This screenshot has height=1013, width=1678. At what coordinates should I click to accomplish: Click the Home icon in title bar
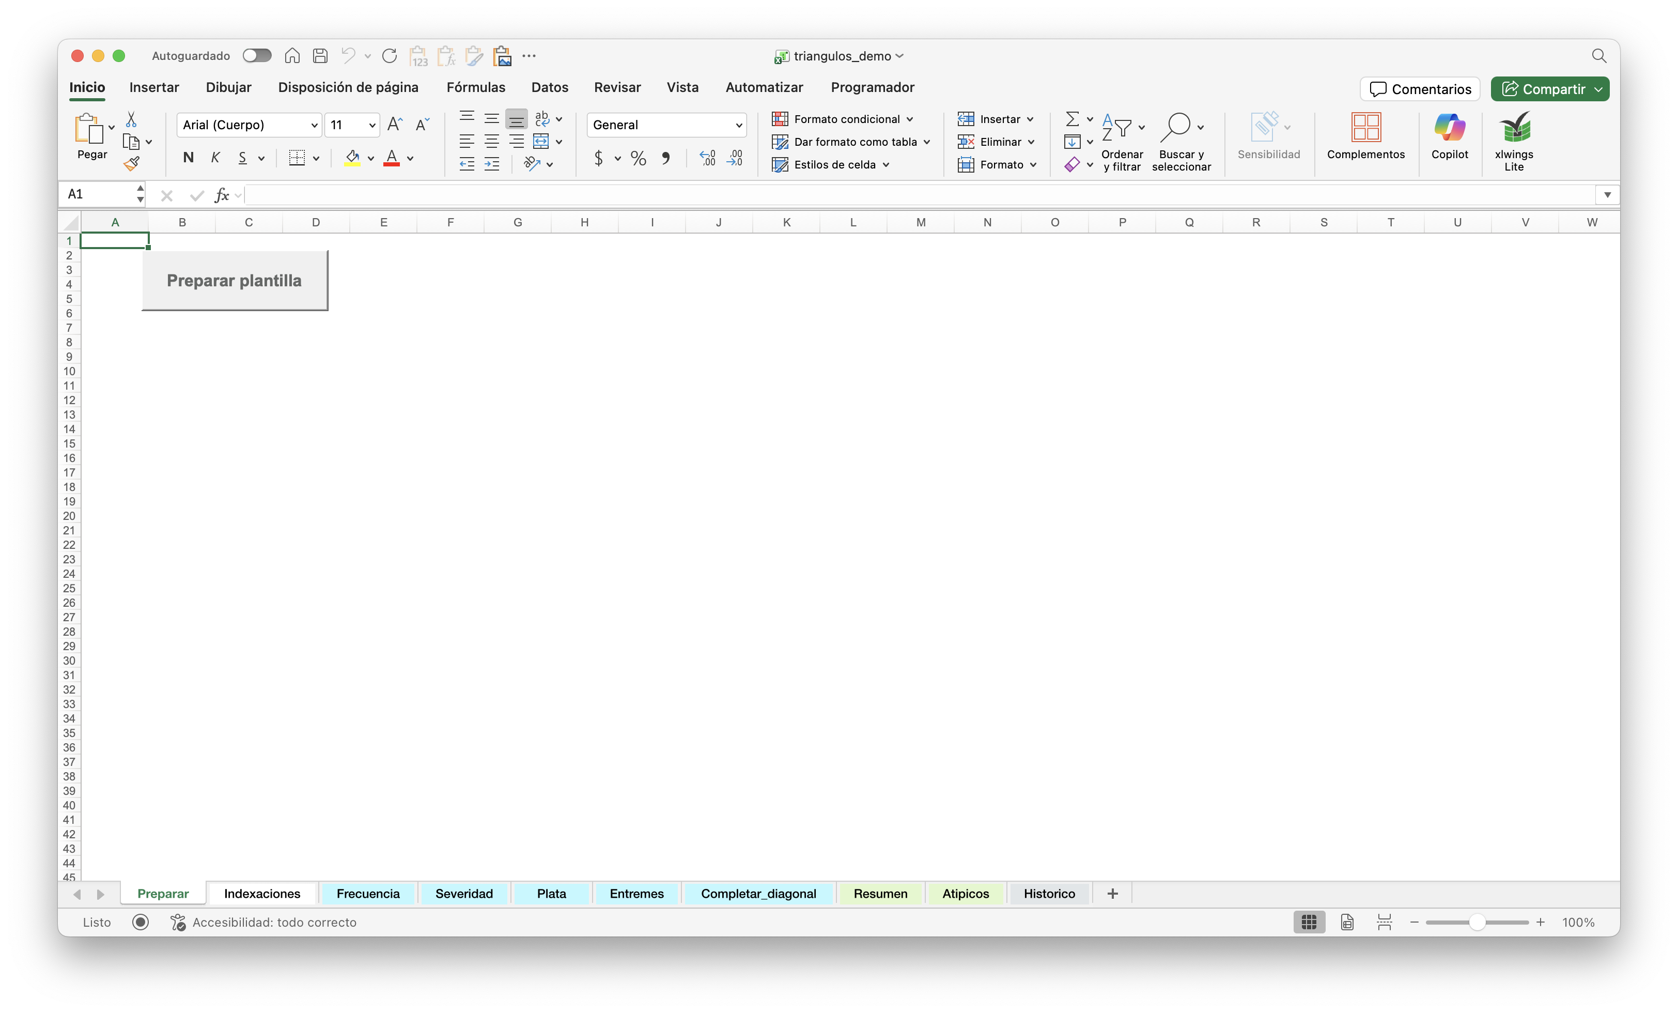pyautogui.click(x=292, y=56)
